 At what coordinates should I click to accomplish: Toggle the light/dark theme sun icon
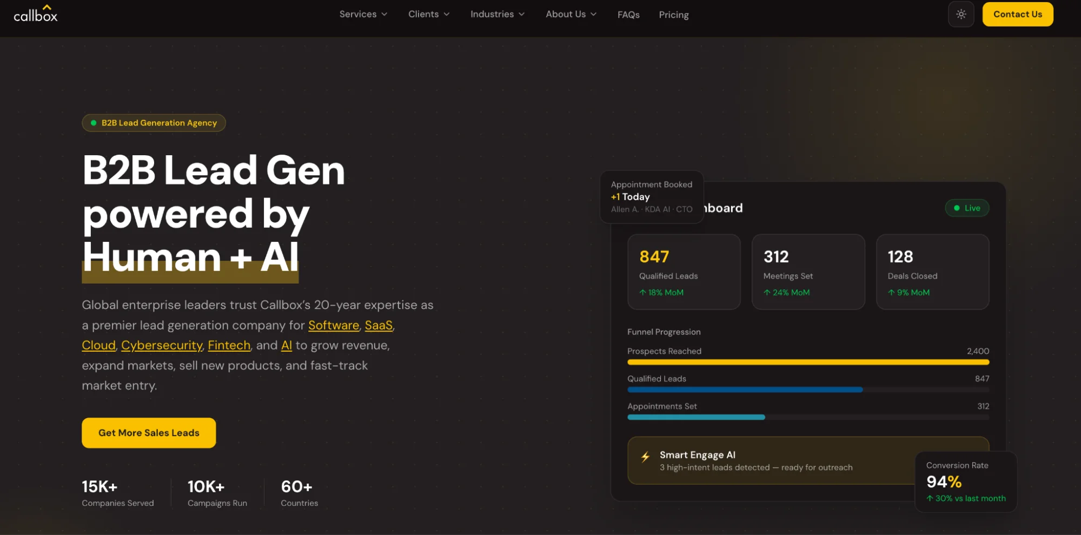pos(961,14)
